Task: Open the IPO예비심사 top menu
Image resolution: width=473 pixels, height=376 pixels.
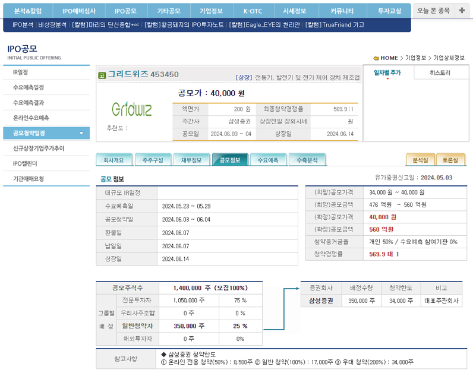Action: [x=79, y=11]
